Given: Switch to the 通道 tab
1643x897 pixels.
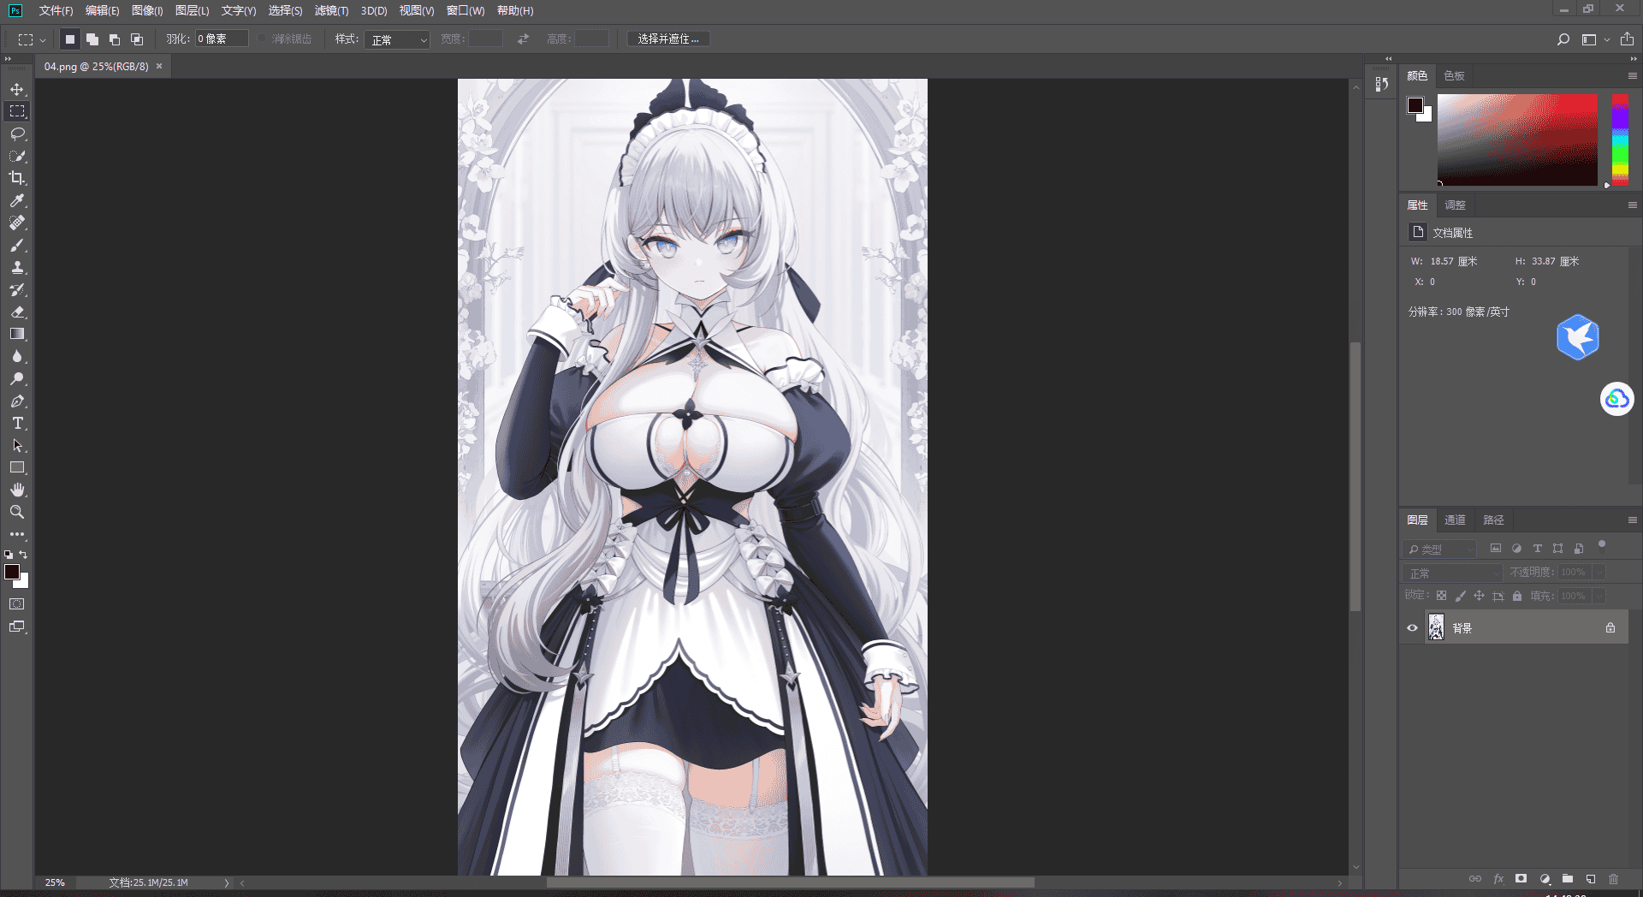Looking at the screenshot, I should coord(1455,520).
